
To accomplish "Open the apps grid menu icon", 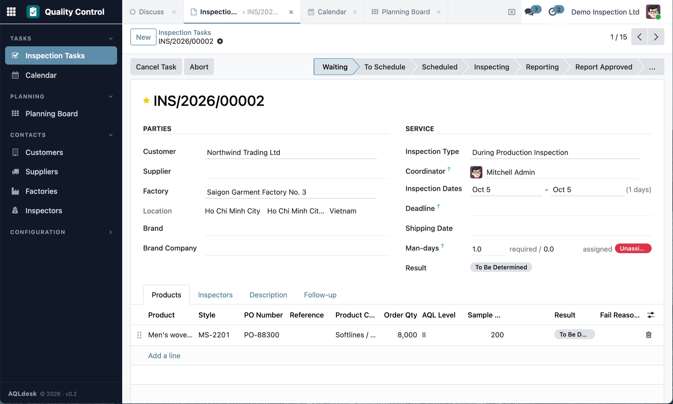I will pyautogui.click(x=11, y=12).
